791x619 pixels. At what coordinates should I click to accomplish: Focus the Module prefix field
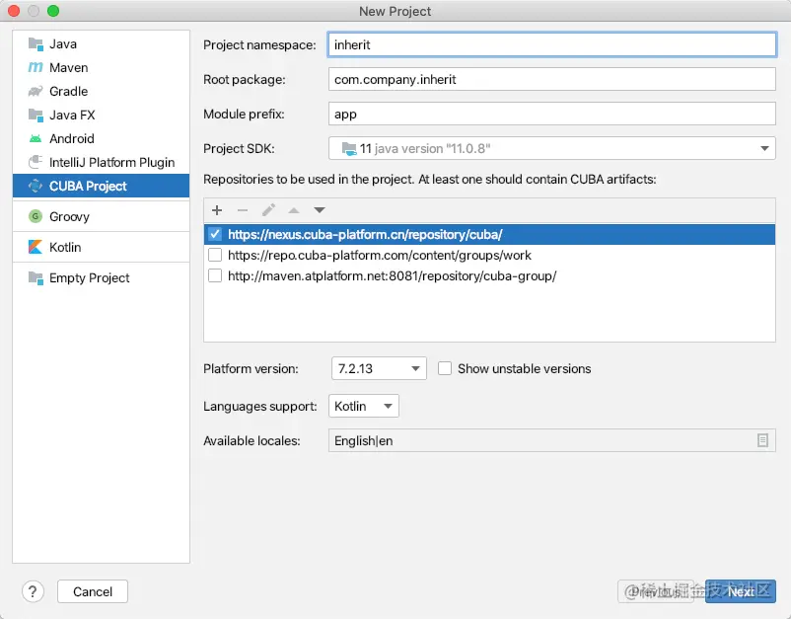point(552,115)
